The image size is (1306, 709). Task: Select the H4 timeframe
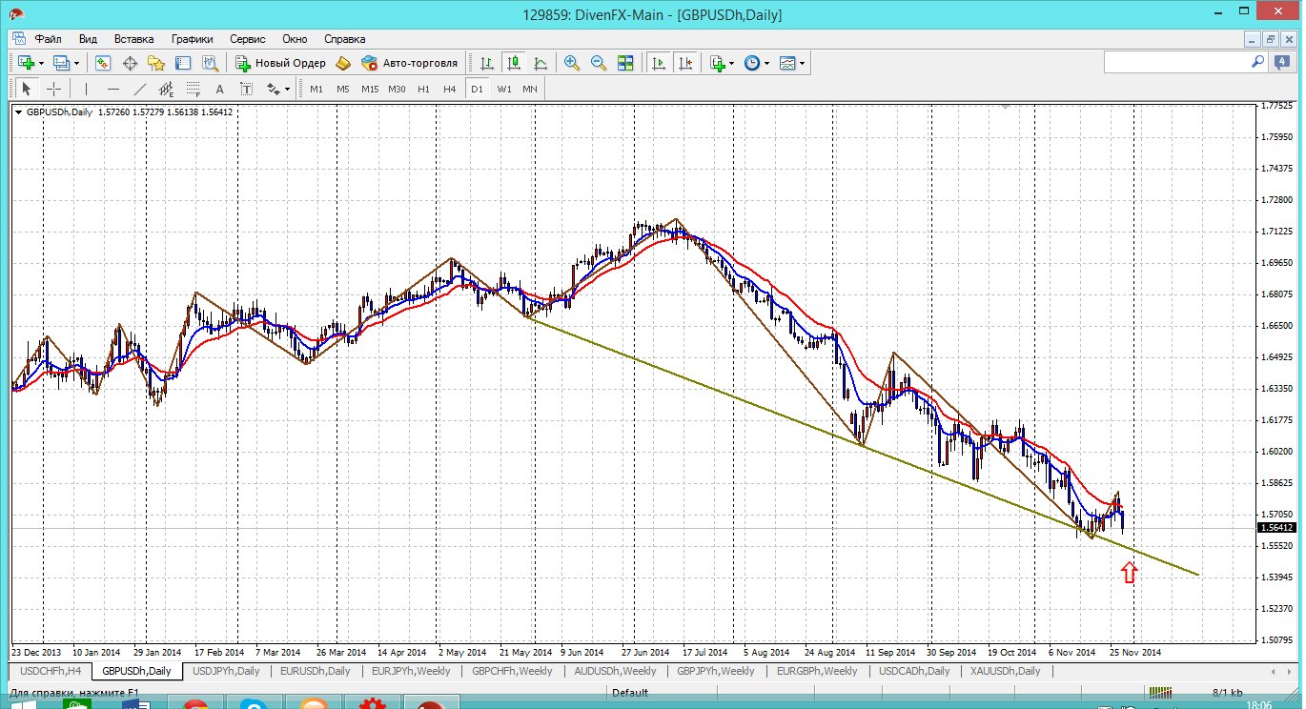[x=450, y=89]
